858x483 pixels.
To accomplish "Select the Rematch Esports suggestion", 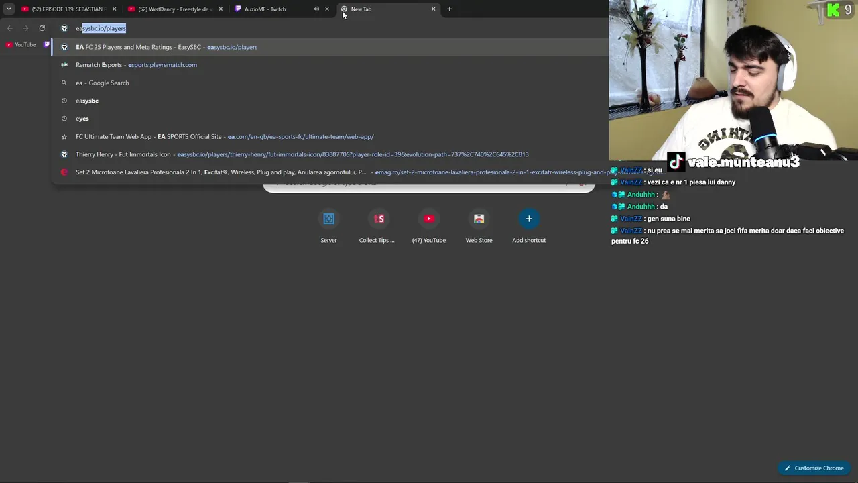I will [x=328, y=65].
